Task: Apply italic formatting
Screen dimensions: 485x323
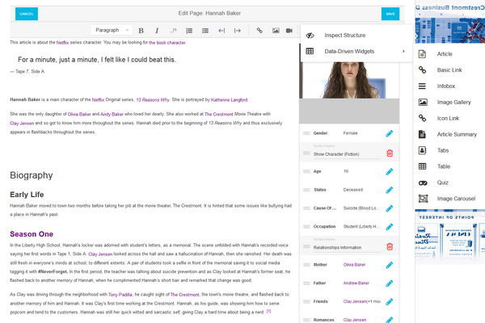Action: [157, 31]
